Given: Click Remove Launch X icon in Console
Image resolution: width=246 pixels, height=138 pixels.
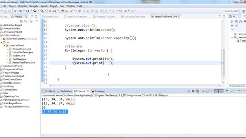Looking at the screenshot, I should pyautogui.click(x=193, y=91).
